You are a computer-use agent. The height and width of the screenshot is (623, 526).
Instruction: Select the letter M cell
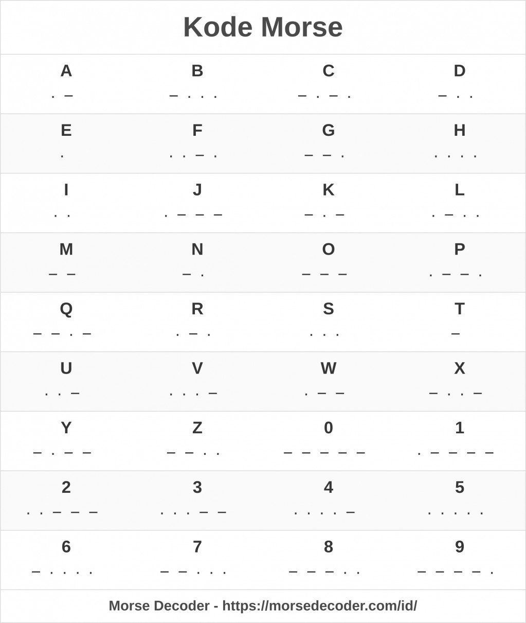point(66,262)
